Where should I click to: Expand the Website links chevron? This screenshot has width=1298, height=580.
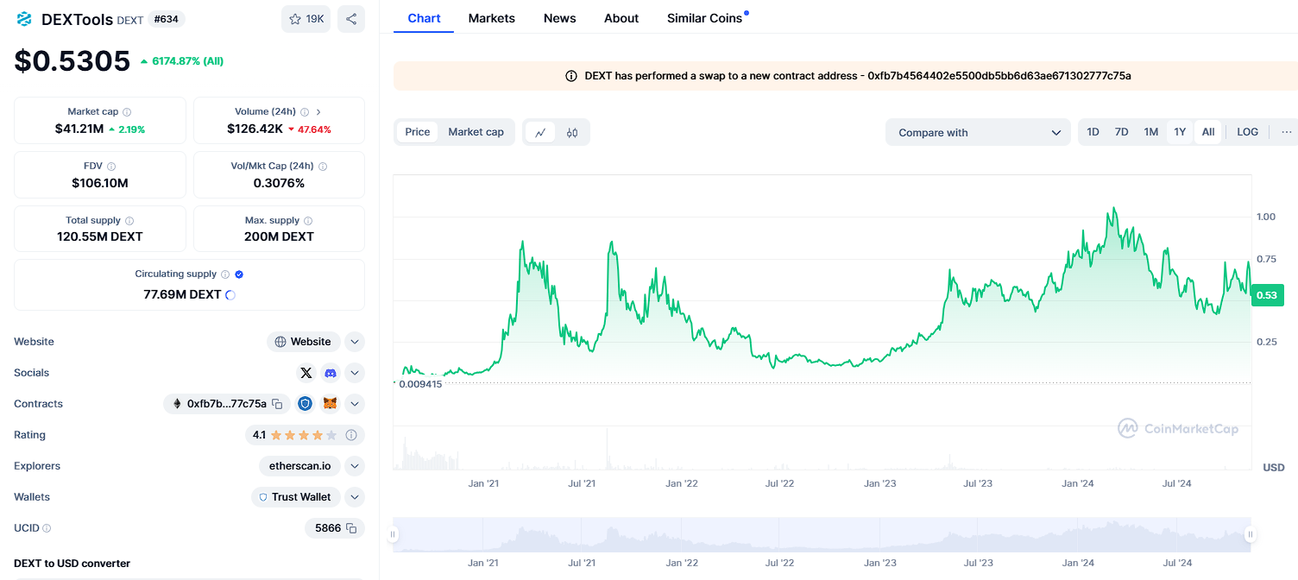[355, 342]
